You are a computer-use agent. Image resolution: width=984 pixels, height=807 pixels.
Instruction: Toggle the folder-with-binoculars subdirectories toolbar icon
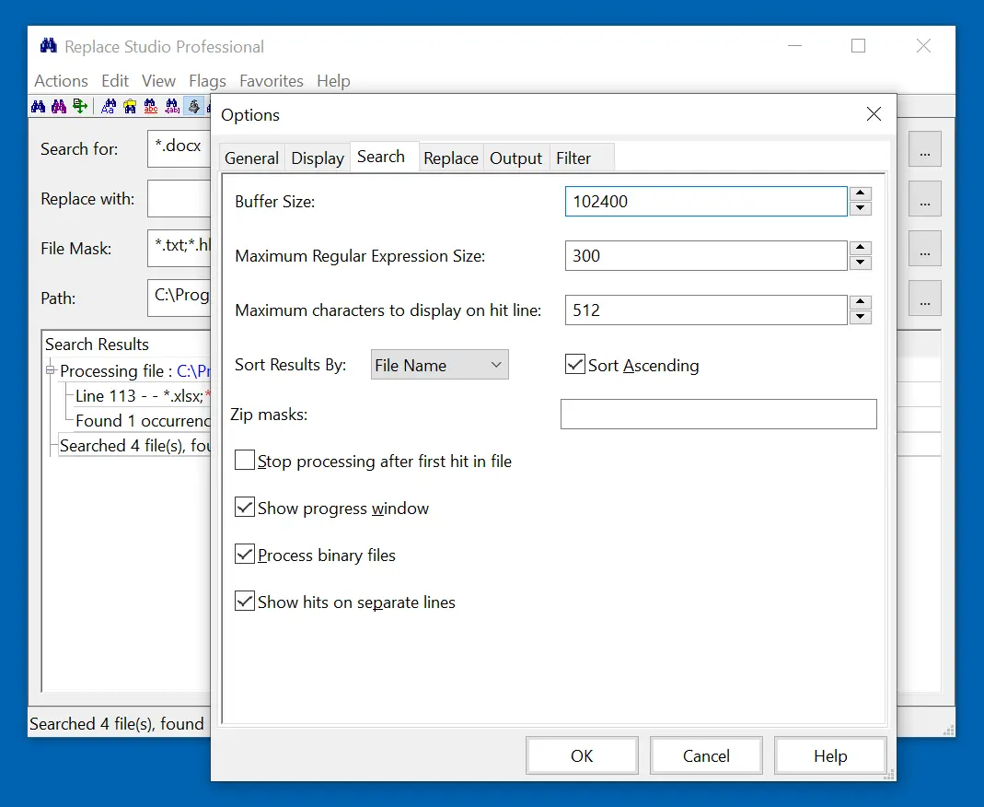130,106
